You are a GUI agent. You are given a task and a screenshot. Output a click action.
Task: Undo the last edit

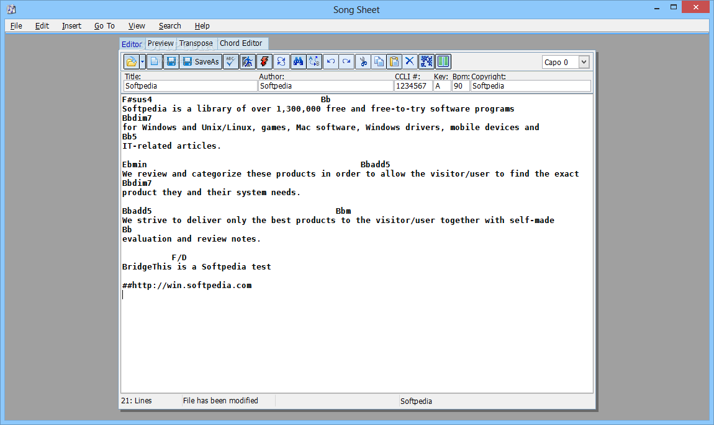click(330, 61)
